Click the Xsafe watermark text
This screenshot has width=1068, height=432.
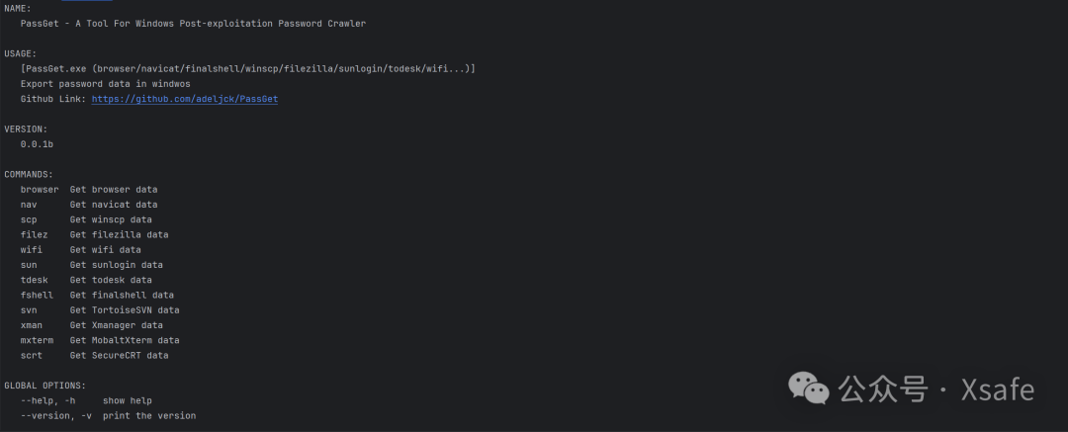[x=998, y=389]
